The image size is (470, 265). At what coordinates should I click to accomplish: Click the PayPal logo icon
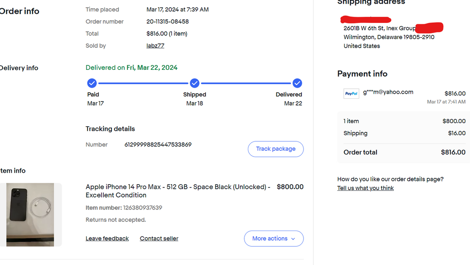click(x=351, y=94)
